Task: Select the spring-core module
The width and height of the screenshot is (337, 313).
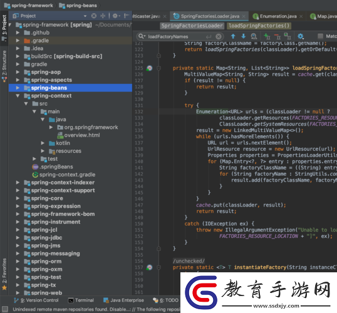Action: 43,198
